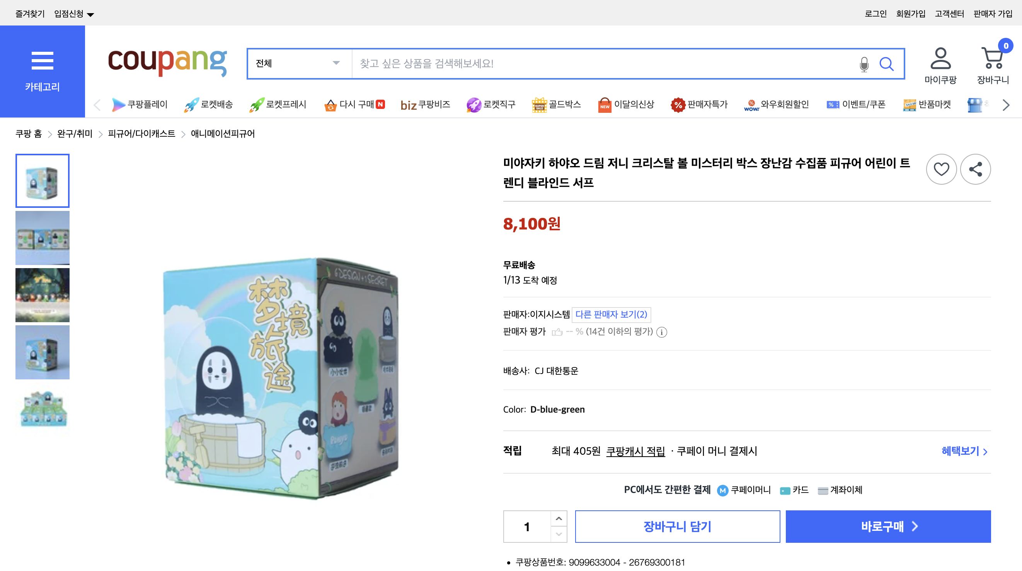Viewport: 1022px width, 571px height.
Task: Click the share icon next to product title
Action: click(x=976, y=169)
